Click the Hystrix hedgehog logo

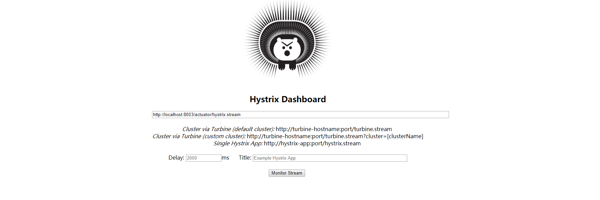287,39
